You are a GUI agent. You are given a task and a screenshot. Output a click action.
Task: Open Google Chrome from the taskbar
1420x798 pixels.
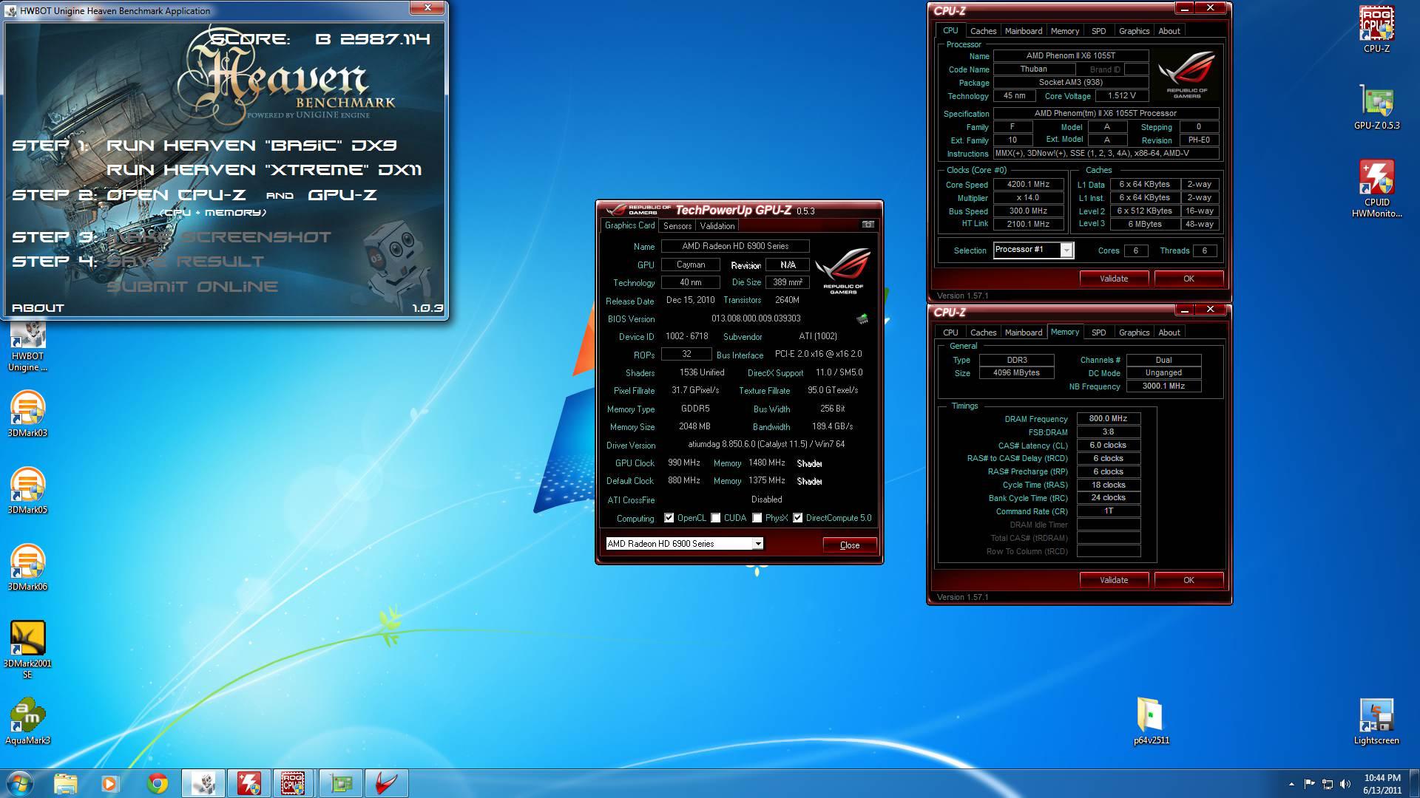[157, 783]
